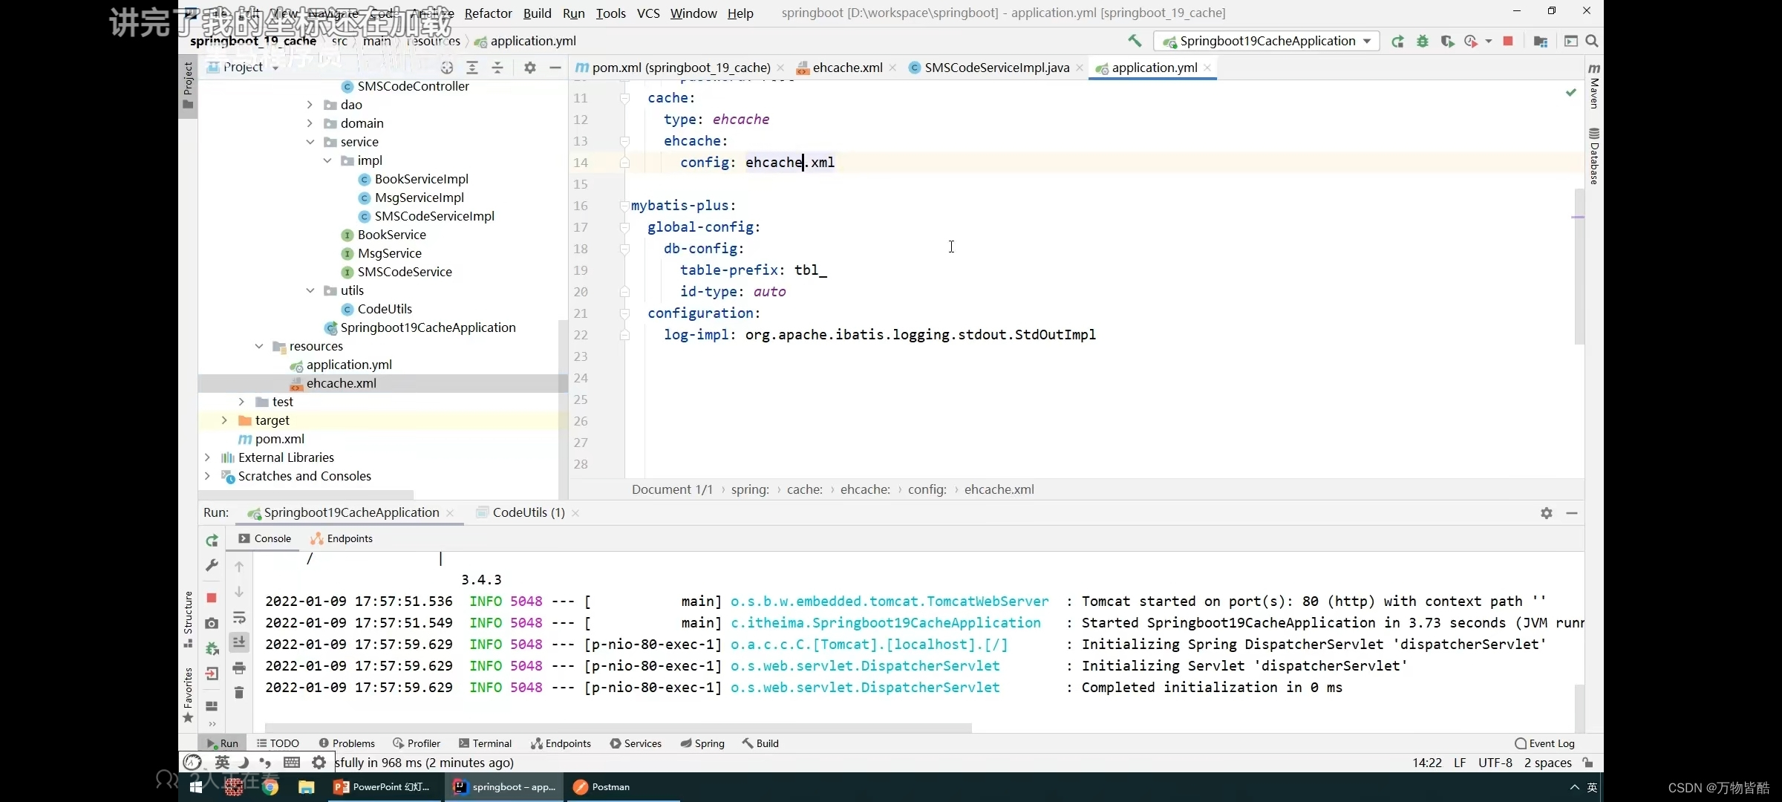Print console output using printer icon

(x=239, y=668)
